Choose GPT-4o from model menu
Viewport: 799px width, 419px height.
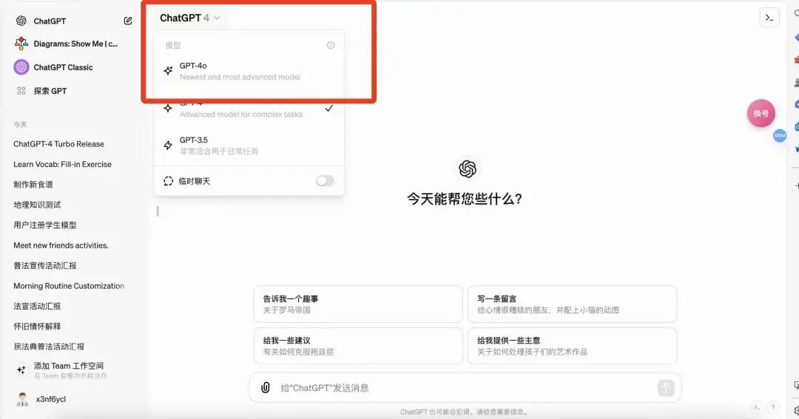click(249, 71)
